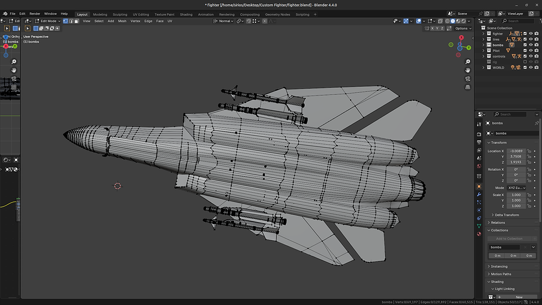
Task: Expand the Delta Transform panel
Action: [507, 215]
